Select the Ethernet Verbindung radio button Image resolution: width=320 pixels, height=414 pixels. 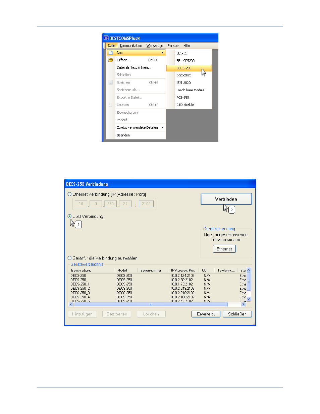69,194
